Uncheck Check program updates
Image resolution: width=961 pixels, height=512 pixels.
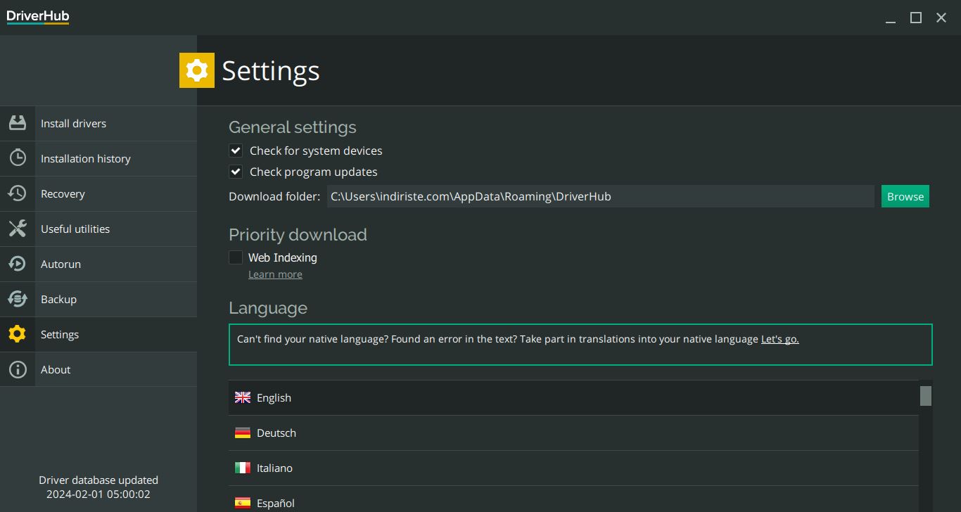tap(236, 172)
